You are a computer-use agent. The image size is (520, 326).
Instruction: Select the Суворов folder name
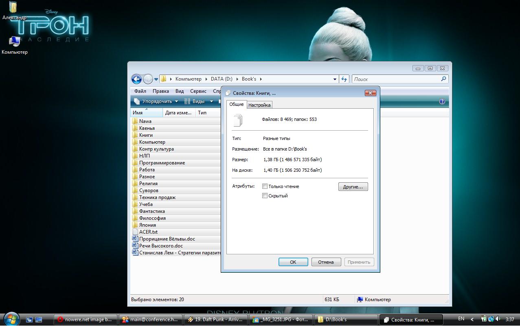149,190
